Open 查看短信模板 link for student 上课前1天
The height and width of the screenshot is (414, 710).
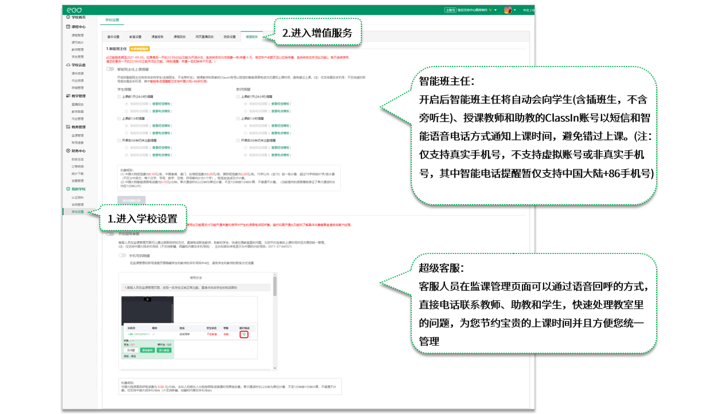pyautogui.click(x=161, y=104)
